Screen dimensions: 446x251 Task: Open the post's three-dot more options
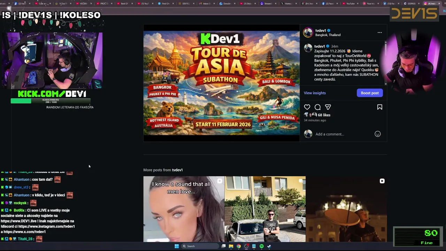pos(379,32)
